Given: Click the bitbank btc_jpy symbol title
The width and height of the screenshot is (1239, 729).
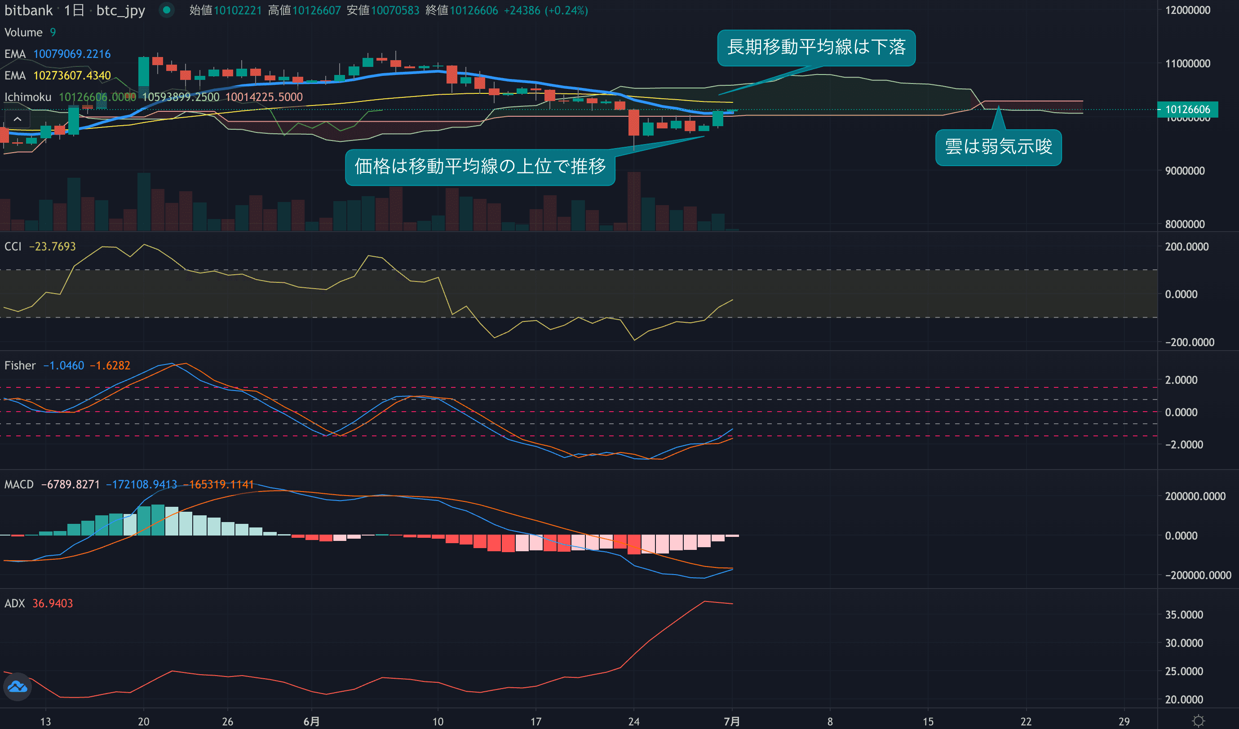Looking at the screenshot, I should point(75,10).
